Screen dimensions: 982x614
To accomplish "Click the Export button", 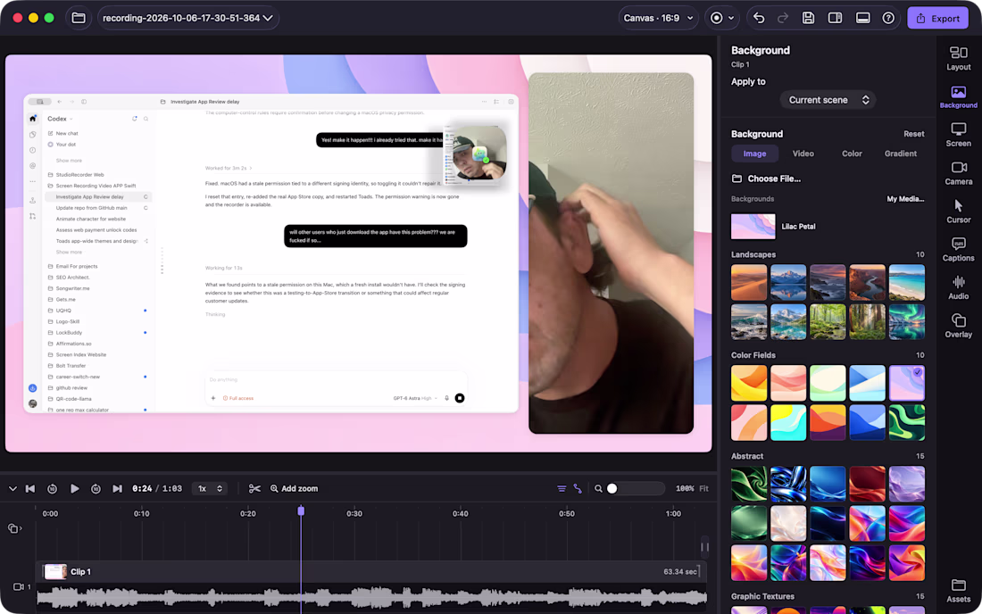I will point(938,18).
